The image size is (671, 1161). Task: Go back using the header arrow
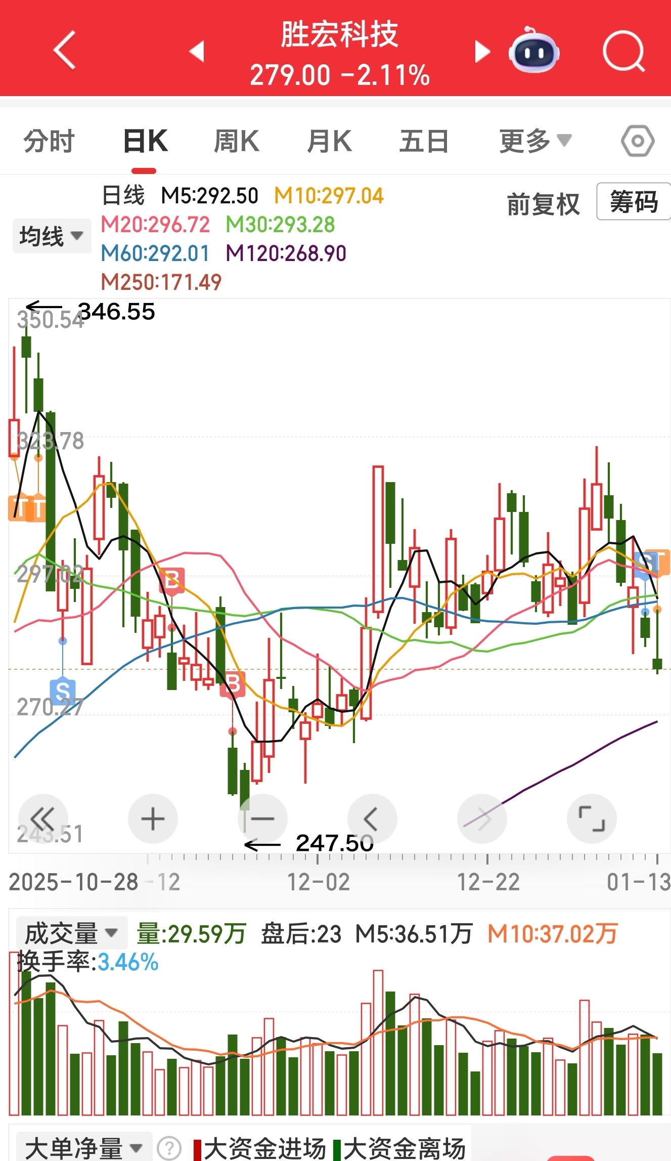65,50
